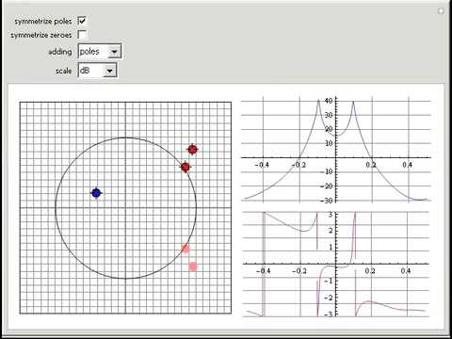Click the 'scale' label
Viewport: 452px width, 339px height.
[64, 71]
